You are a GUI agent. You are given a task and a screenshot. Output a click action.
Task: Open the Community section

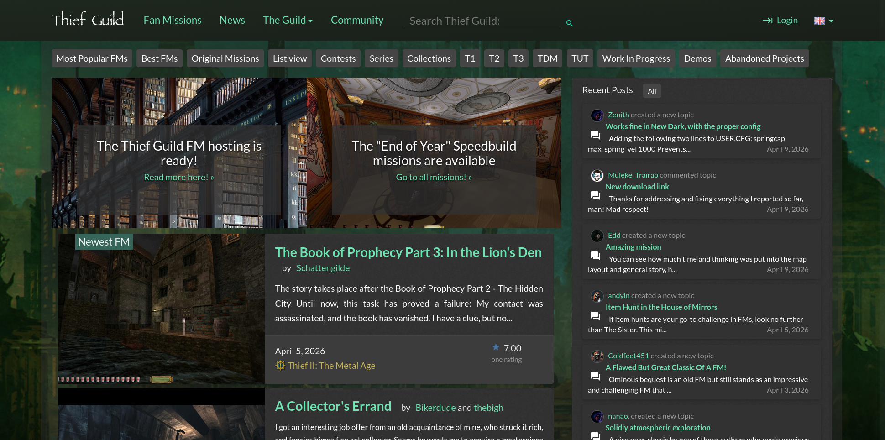click(x=357, y=20)
